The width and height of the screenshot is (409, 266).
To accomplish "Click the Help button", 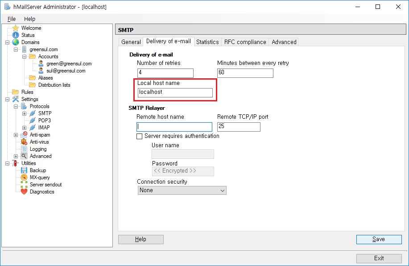I will [140, 239].
